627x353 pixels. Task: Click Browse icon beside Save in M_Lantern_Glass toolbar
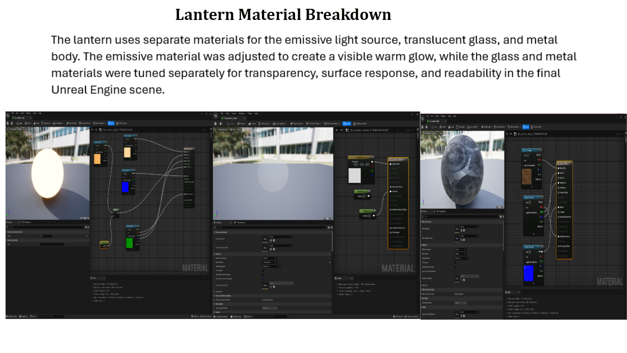click(x=221, y=124)
